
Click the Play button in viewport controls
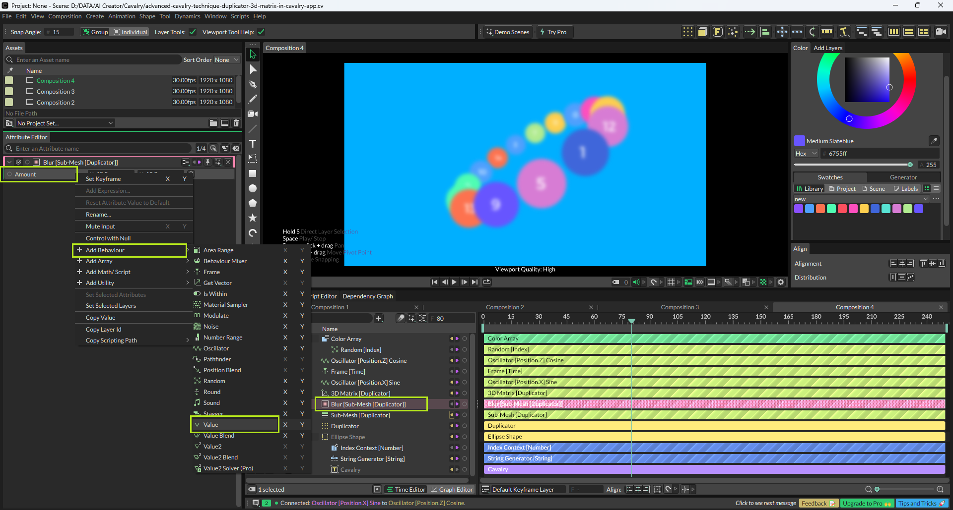[x=454, y=282]
